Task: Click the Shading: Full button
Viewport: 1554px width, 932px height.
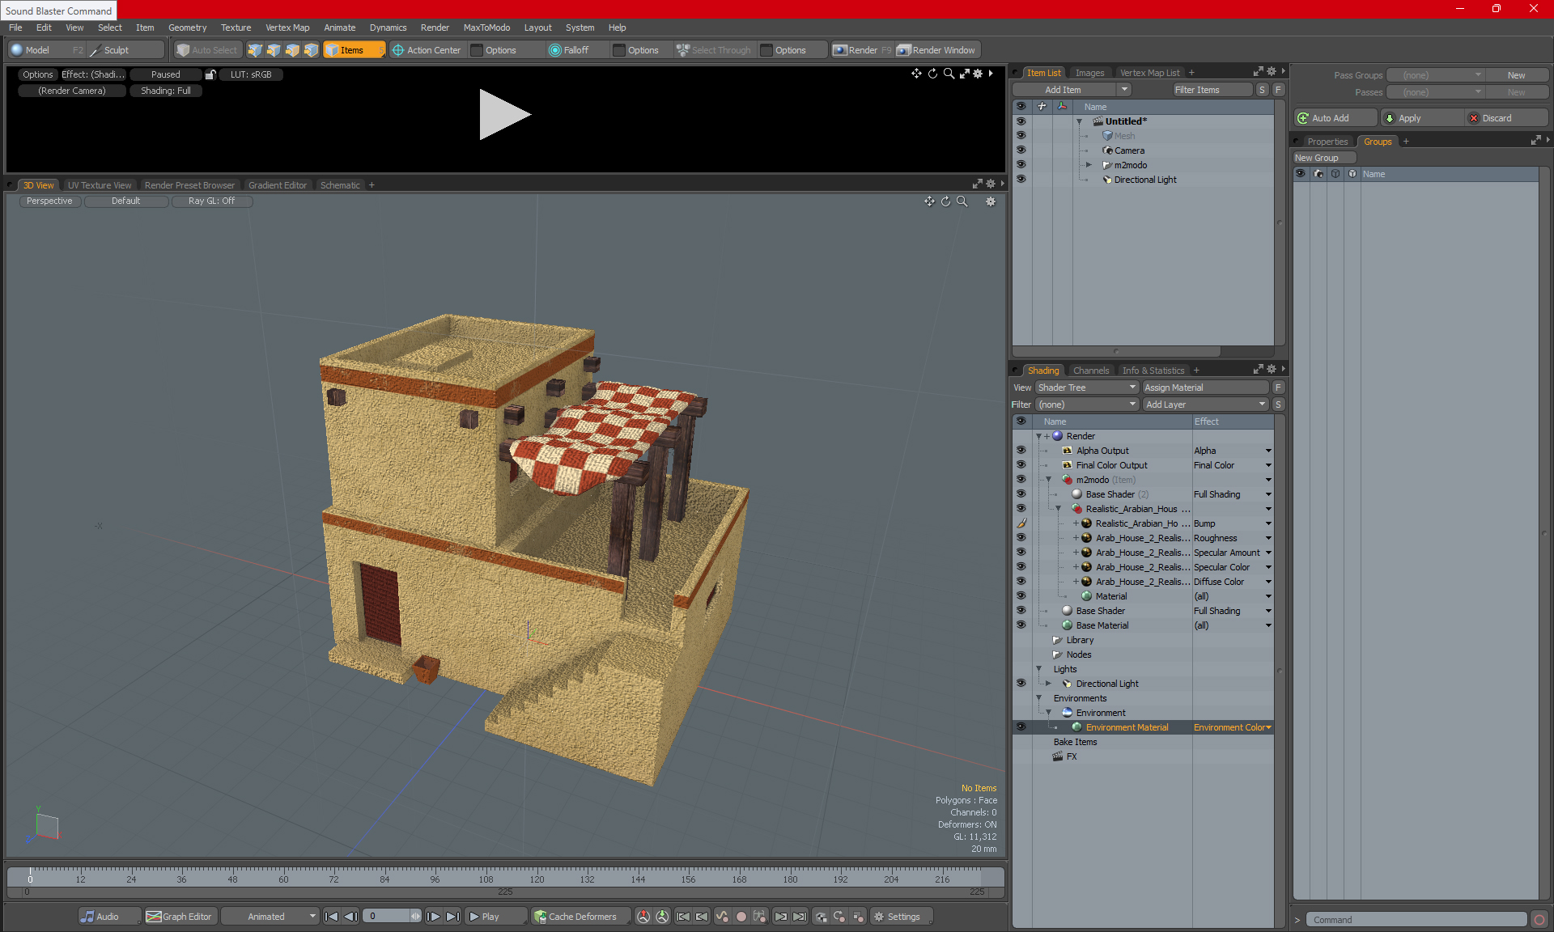Action: click(x=166, y=91)
